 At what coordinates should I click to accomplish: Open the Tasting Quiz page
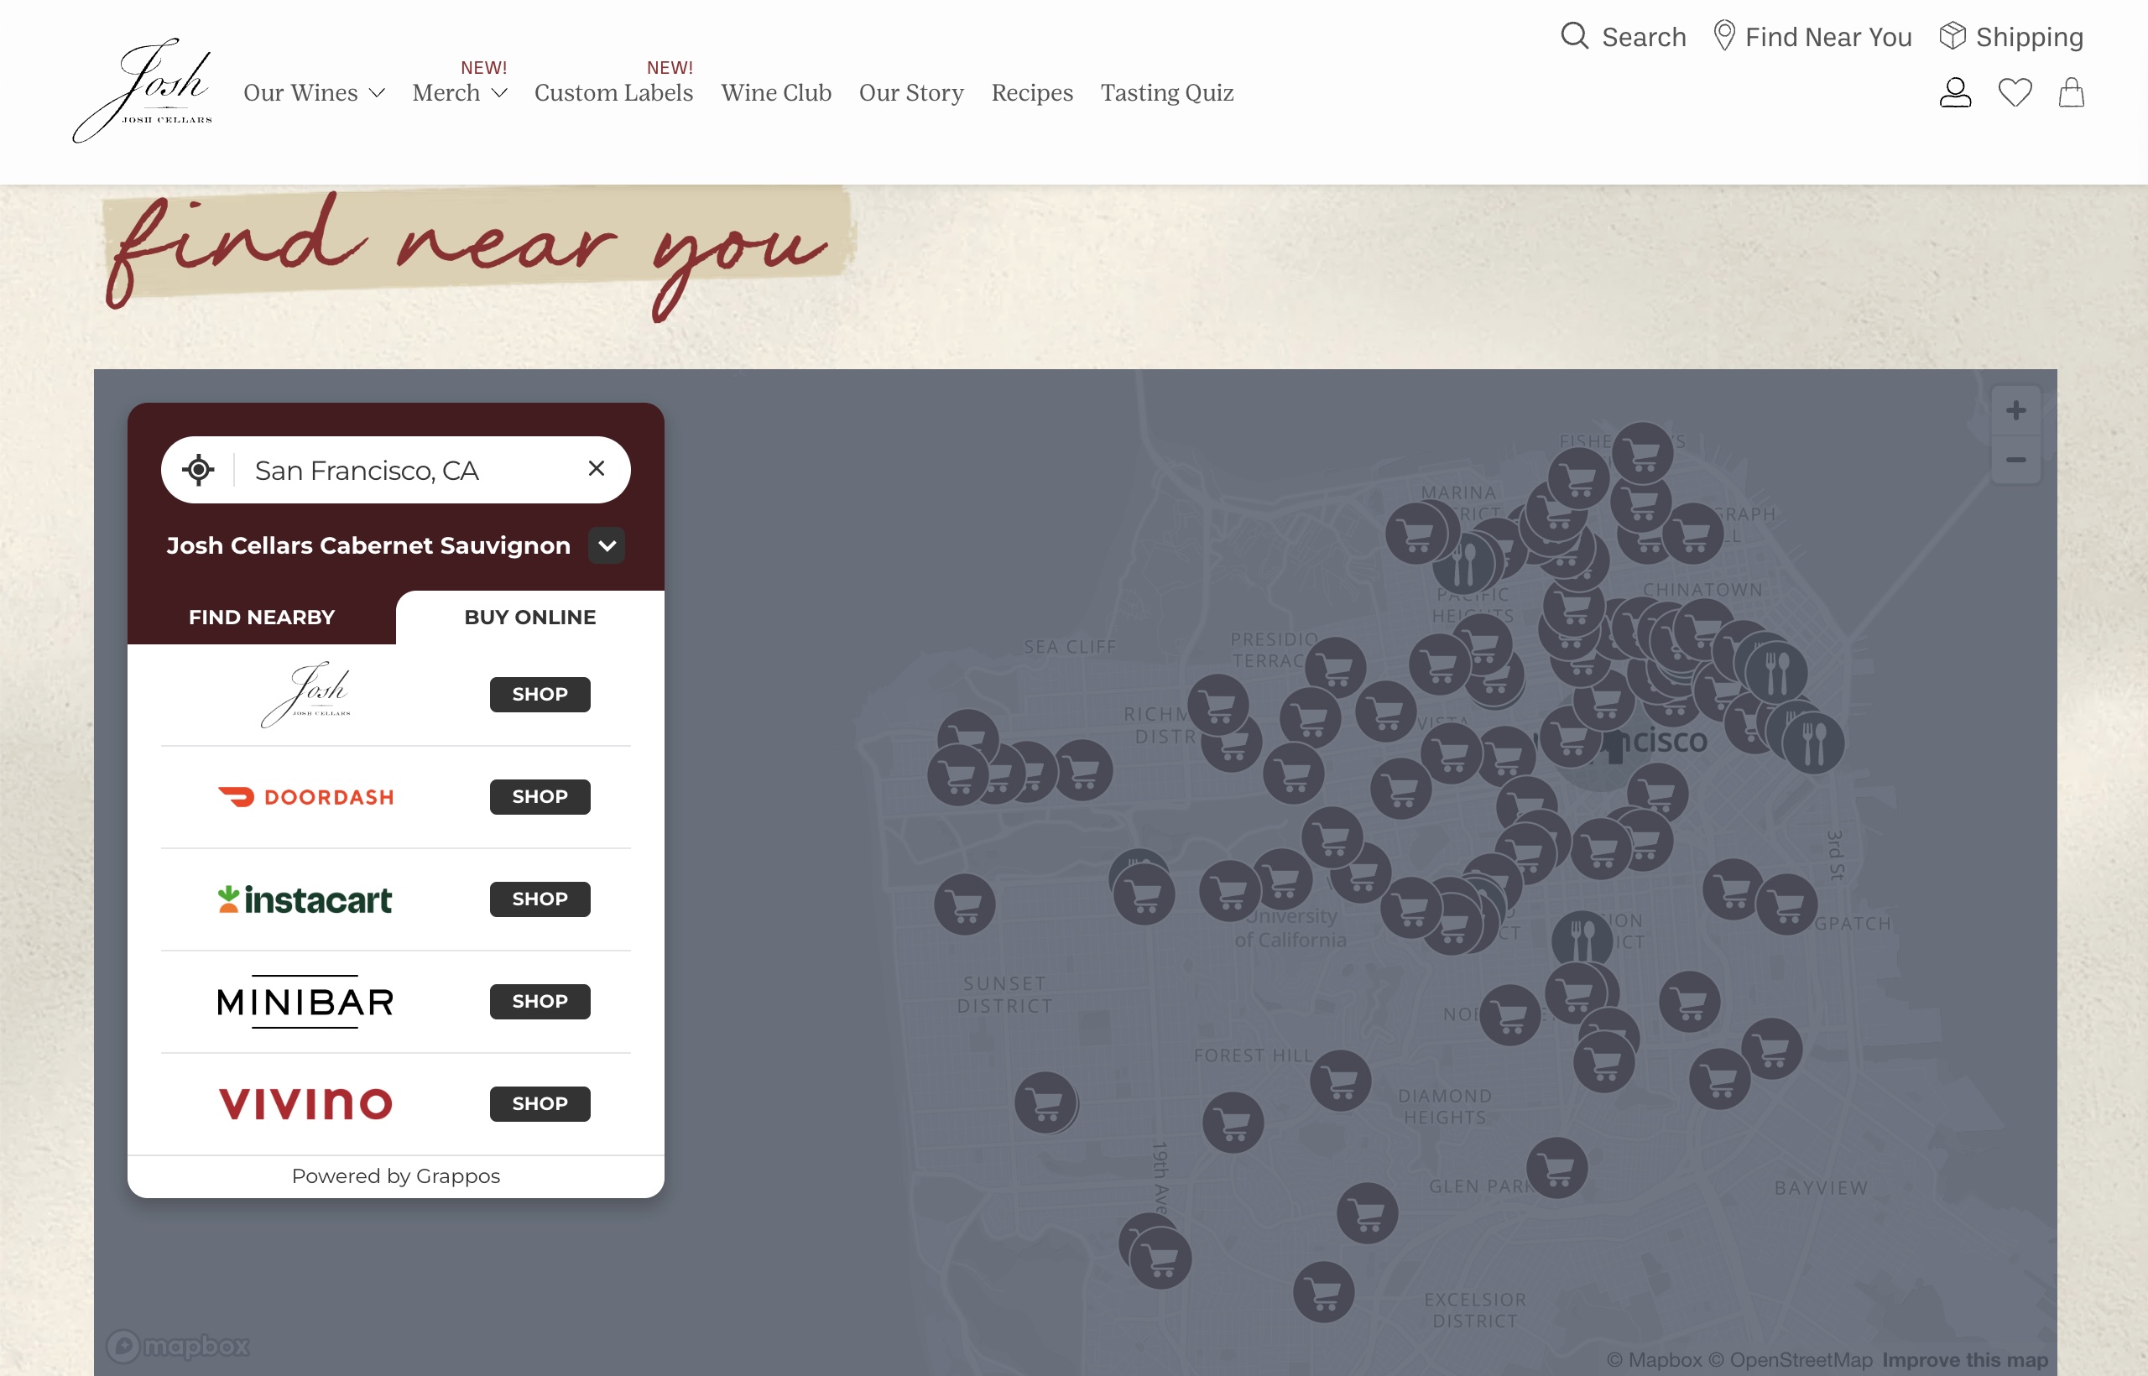click(1166, 93)
